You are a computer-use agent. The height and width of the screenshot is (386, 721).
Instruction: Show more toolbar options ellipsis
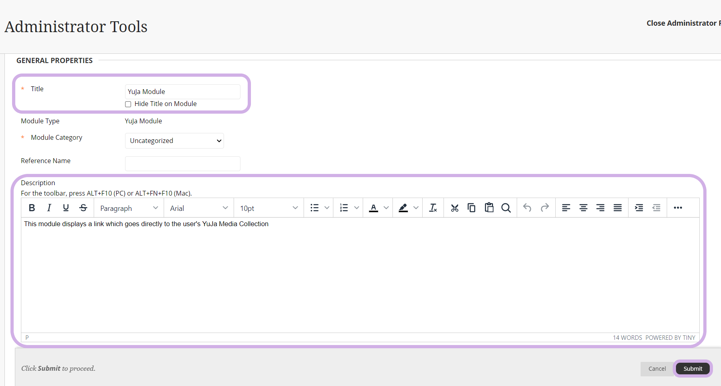678,208
